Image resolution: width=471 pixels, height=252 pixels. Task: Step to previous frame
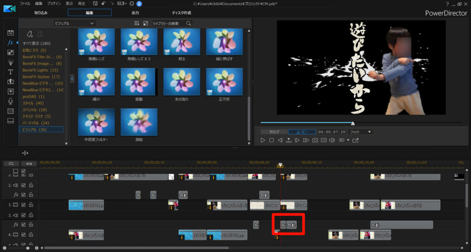pos(280,140)
